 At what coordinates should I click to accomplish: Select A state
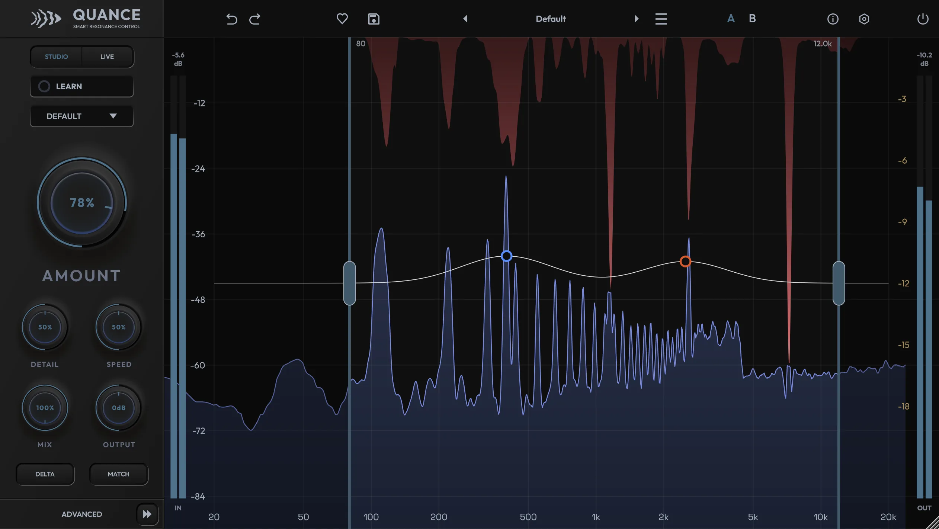[731, 19]
